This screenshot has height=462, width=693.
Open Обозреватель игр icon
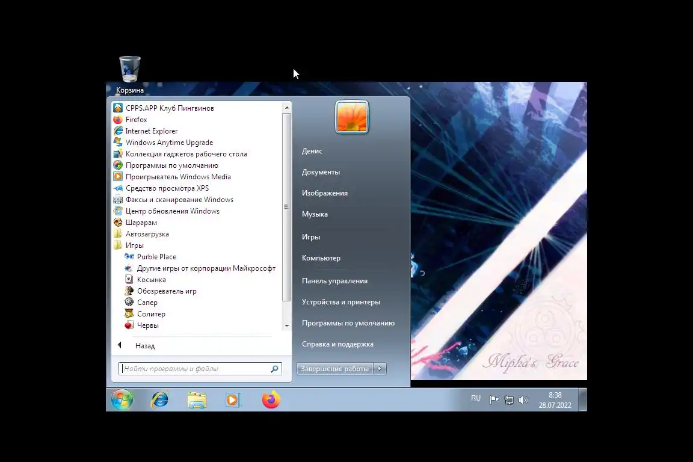(129, 291)
